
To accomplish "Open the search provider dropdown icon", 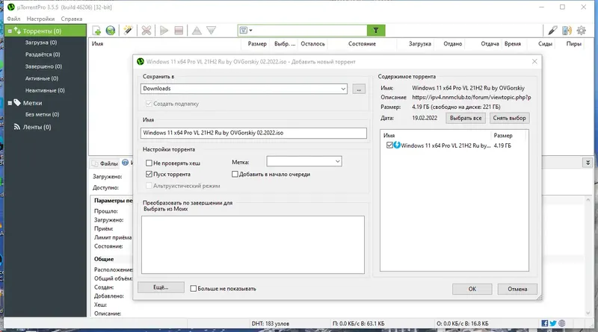I will coord(246,31).
